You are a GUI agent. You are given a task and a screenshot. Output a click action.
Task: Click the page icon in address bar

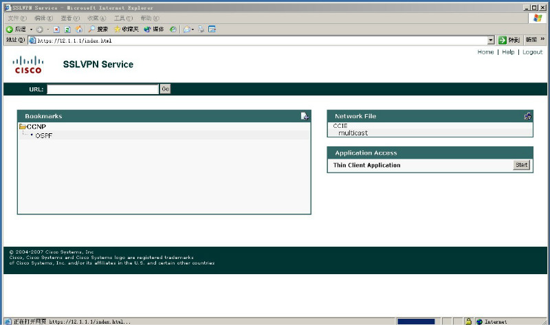tap(32, 41)
